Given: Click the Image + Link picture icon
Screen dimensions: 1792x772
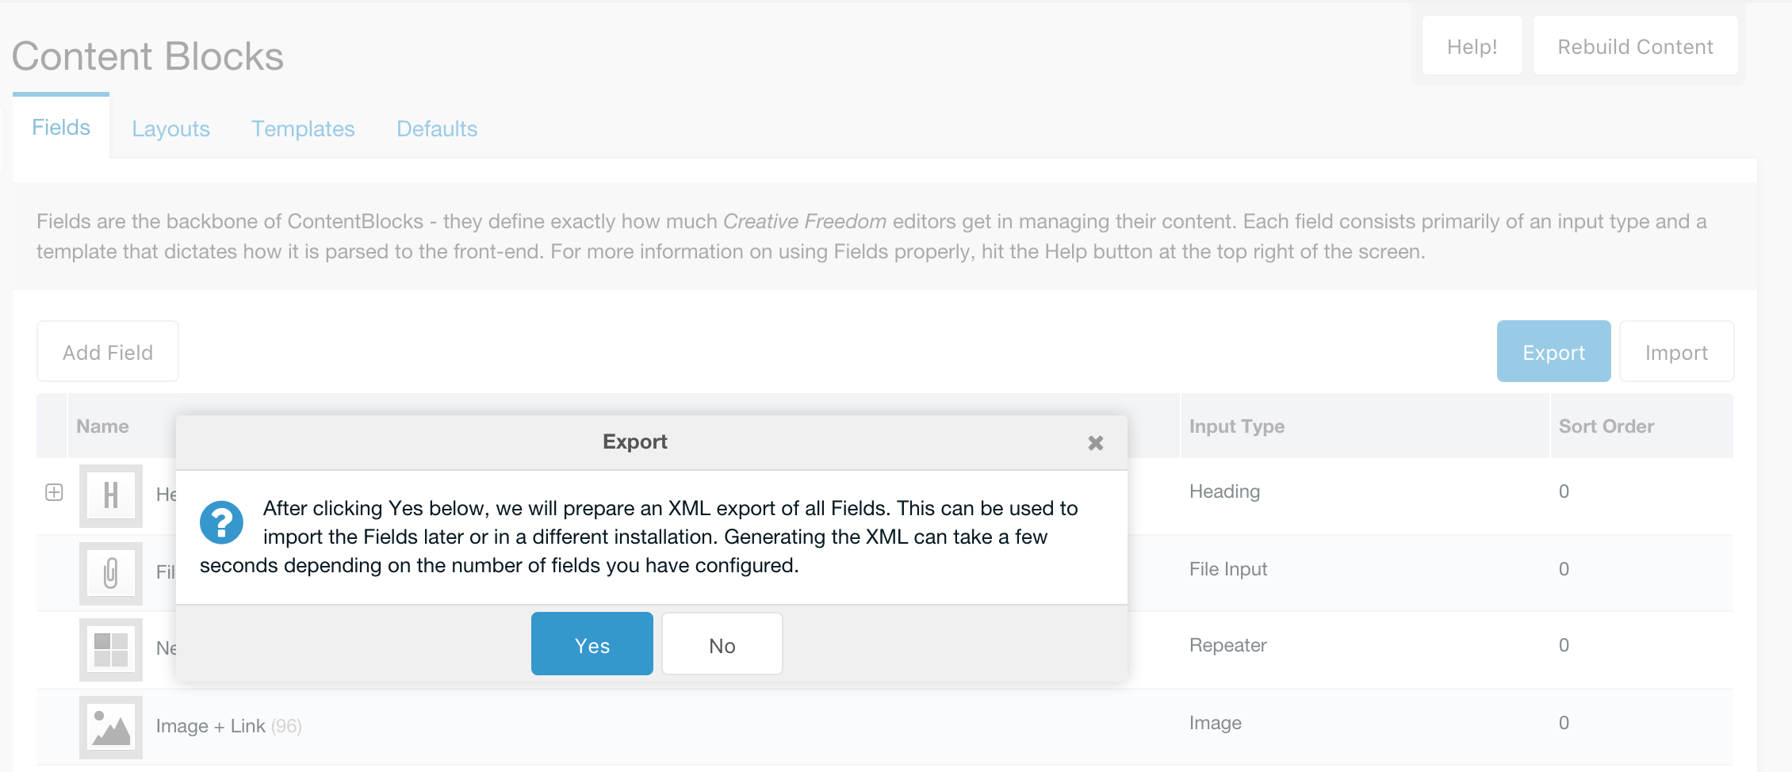Looking at the screenshot, I should (x=111, y=727).
